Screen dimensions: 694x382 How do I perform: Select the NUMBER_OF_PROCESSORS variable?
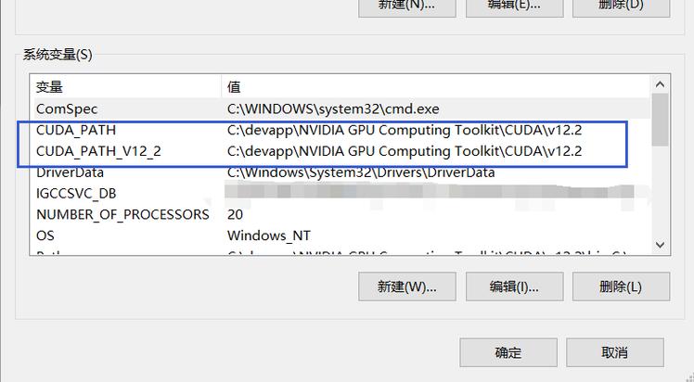122,214
